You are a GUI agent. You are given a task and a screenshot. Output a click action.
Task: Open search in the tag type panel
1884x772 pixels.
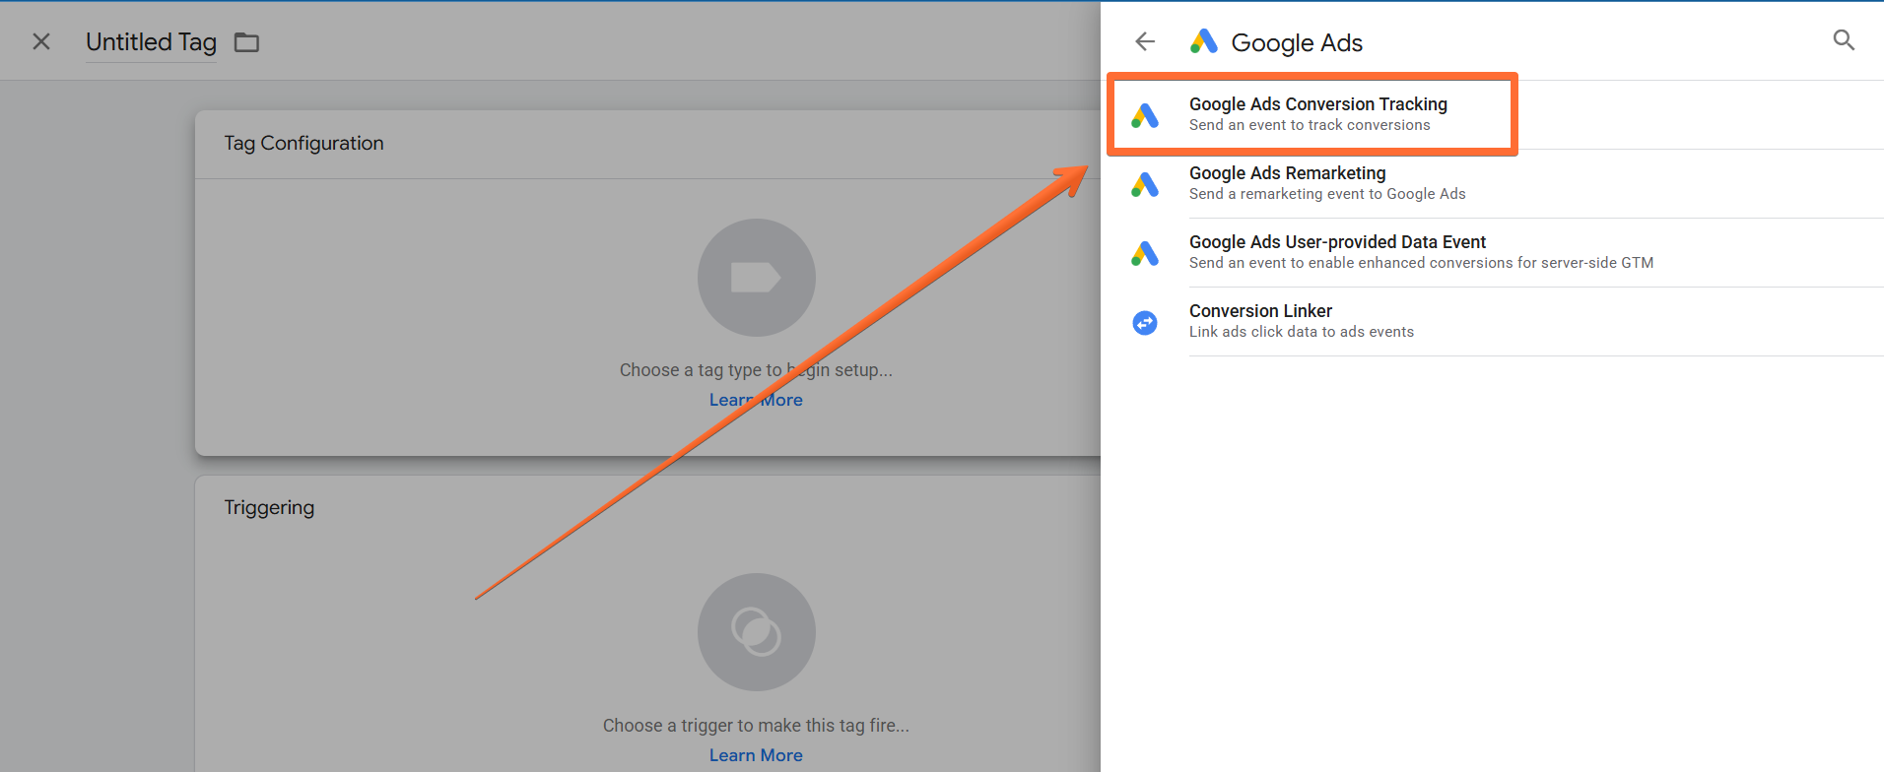point(1844,40)
